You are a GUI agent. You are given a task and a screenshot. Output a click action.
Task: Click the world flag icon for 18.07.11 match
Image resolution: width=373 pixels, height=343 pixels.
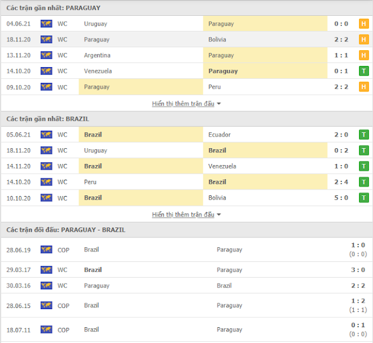point(47,330)
